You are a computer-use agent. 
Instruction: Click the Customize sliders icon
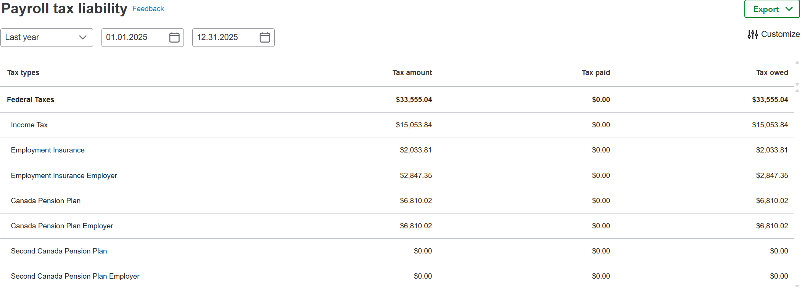point(752,34)
